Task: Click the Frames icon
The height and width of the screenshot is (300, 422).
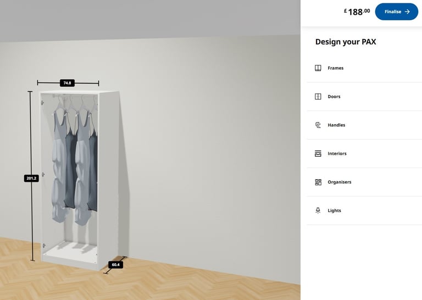Action: pos(318,68)
